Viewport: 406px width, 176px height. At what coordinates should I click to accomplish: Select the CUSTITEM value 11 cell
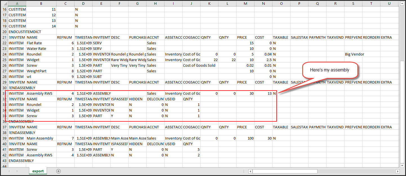(41, 9)
